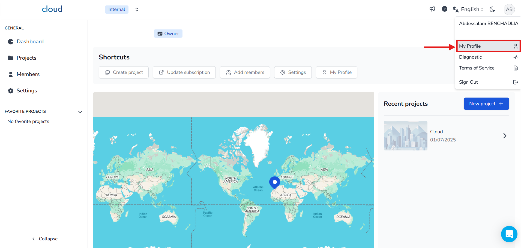Open Dashboard from the sidebar
This screenshot has width=521, height=248.
pos(30,42)
